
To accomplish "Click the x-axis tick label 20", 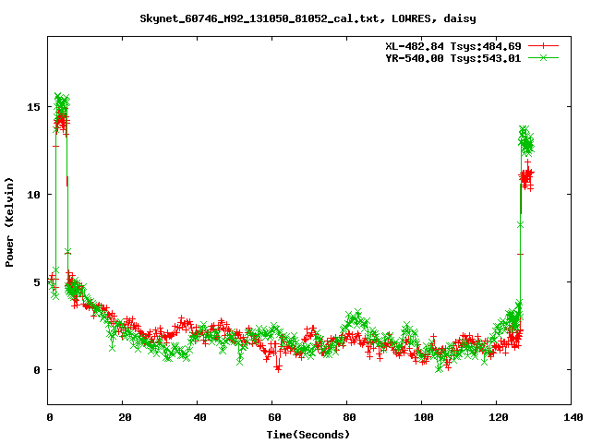I will coord(125,417).
